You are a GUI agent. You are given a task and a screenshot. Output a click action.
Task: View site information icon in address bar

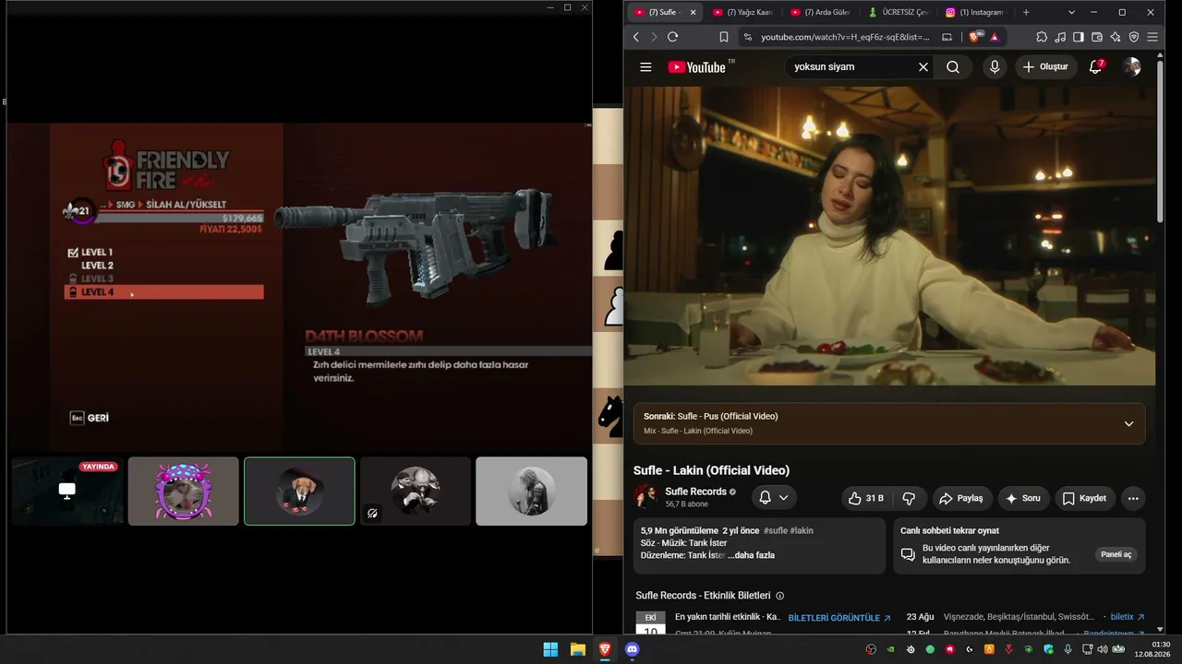tap(748, 37)
